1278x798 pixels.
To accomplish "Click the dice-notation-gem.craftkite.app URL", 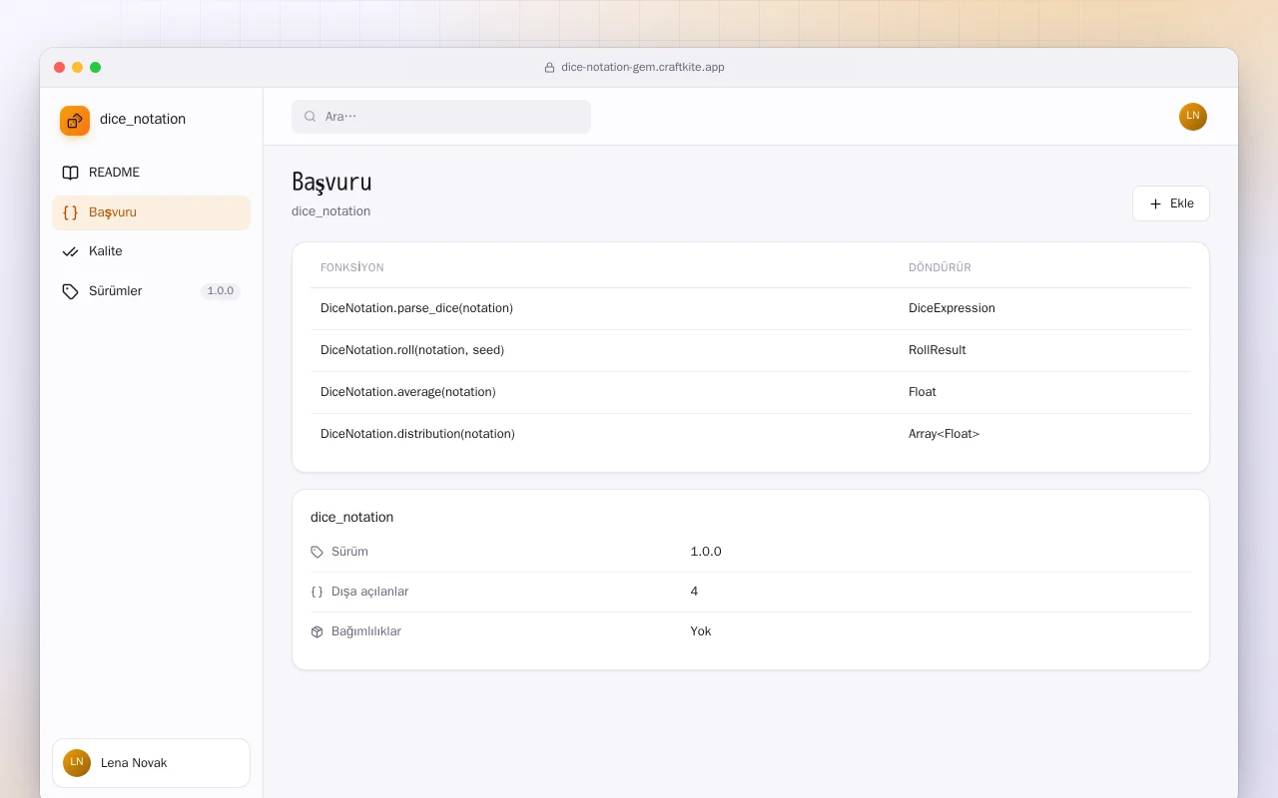I will (643, 68).
